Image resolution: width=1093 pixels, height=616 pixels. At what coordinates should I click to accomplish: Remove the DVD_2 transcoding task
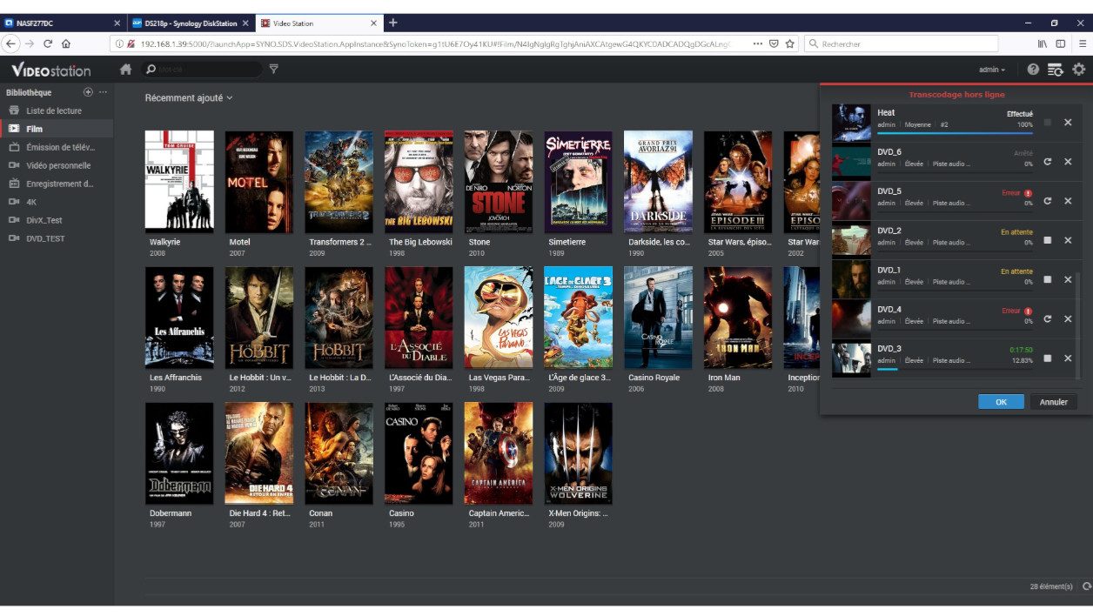(x=1068, y=240)
